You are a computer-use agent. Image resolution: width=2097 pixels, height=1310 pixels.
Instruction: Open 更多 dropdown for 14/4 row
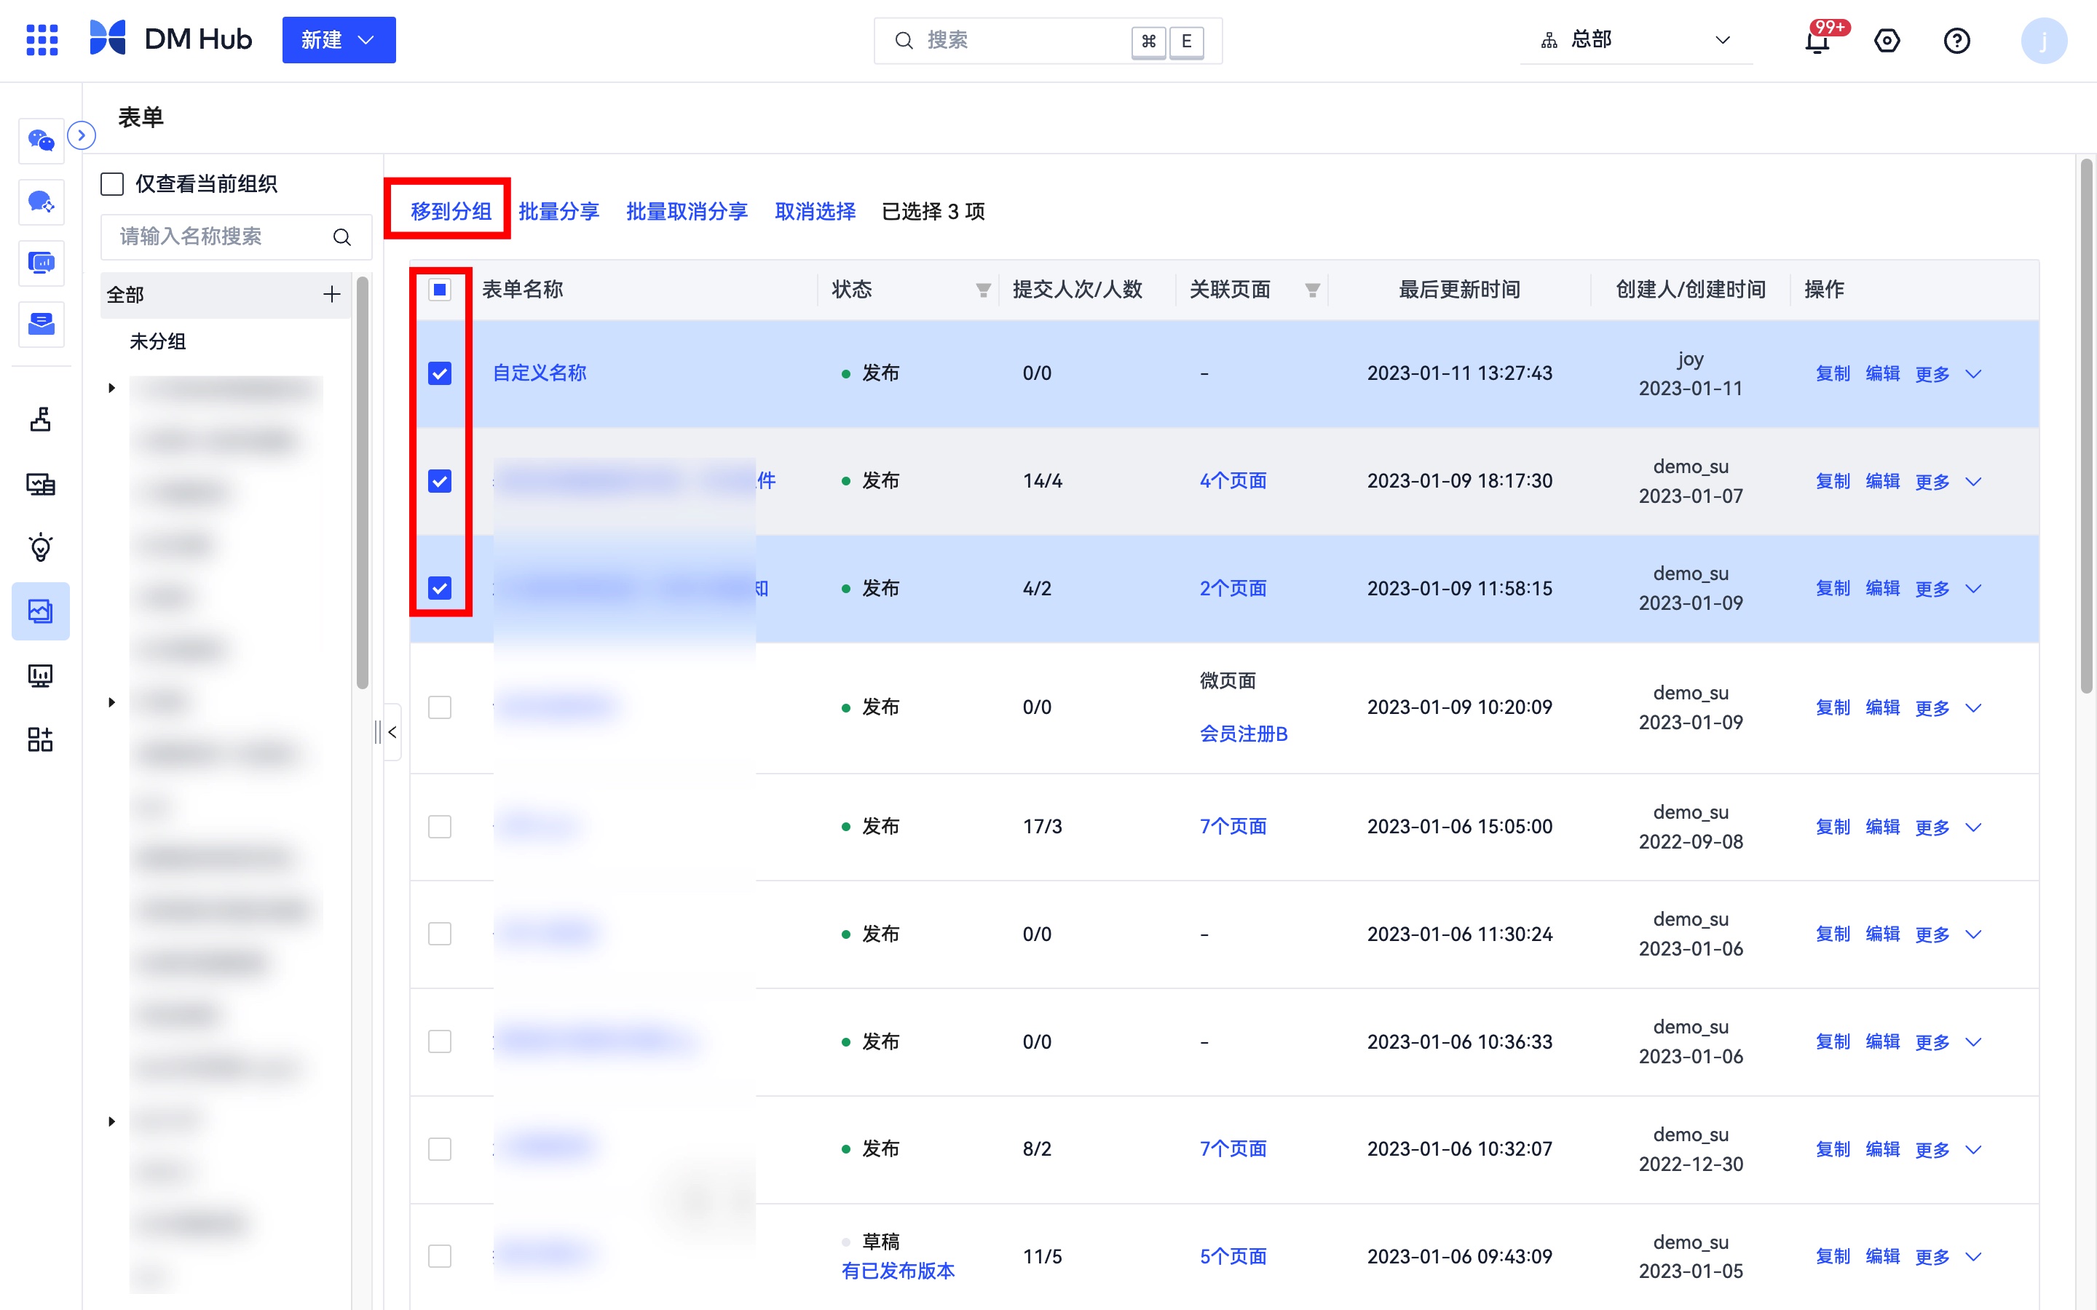pyautogui.click(x=1948, y=481)
